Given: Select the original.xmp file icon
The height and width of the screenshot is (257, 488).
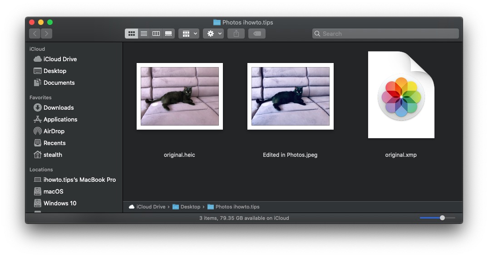Looking at the screenshot, I should tap(401, 95).
